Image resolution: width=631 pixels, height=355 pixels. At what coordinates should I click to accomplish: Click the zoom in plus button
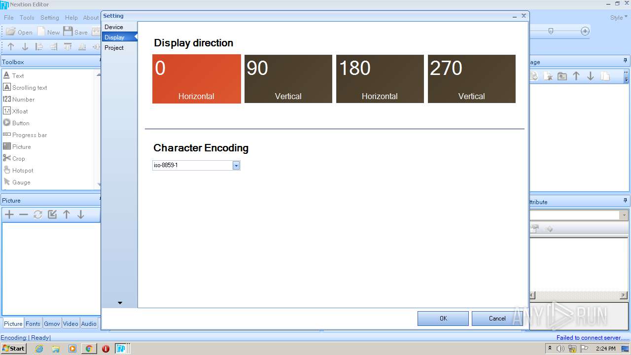pos(585,31)
